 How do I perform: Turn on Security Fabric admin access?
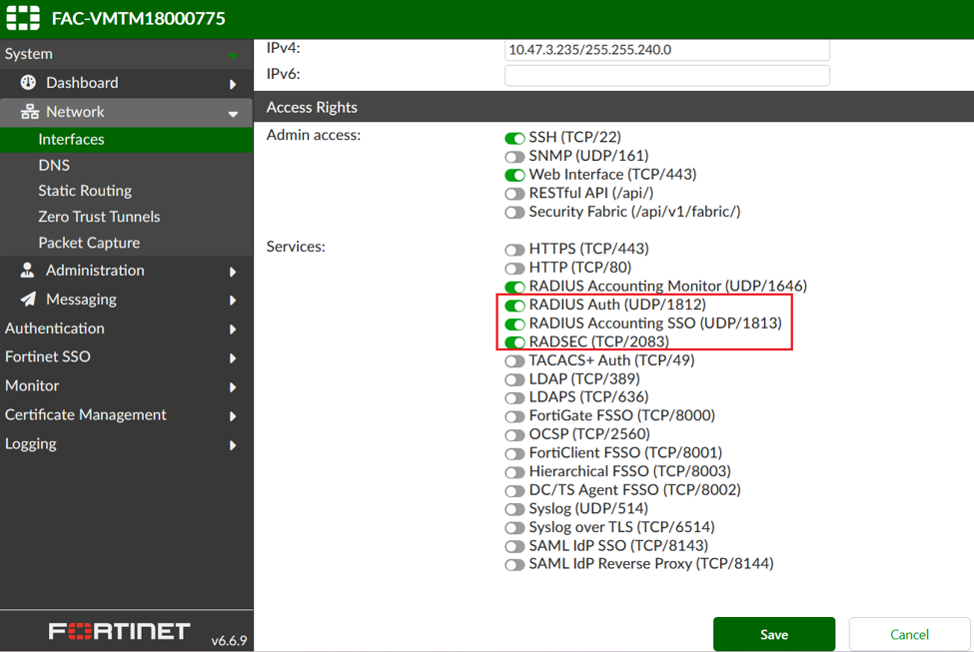[514, 213]
